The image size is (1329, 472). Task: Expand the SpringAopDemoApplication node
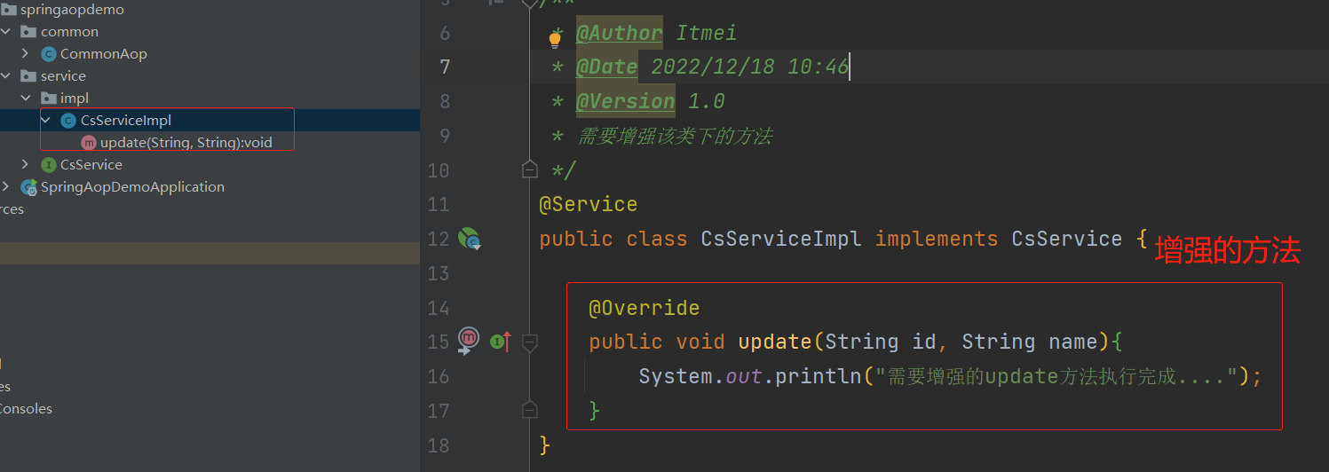6,186
